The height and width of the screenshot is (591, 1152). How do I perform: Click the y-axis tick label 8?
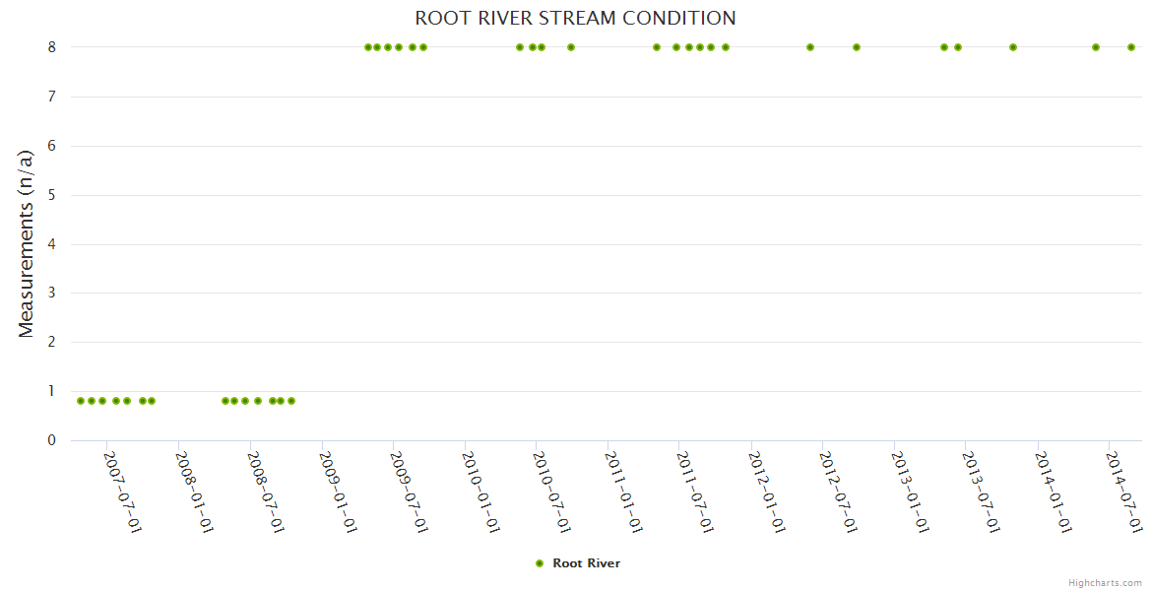click(x=51, y=47)
